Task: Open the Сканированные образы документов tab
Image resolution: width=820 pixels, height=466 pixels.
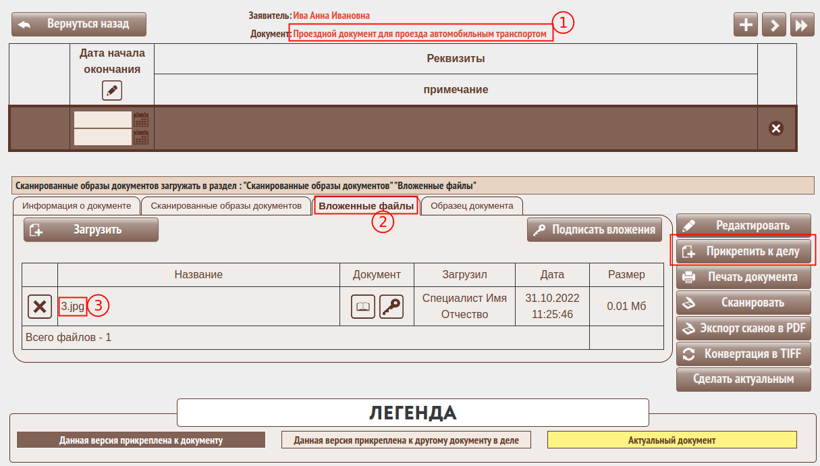Action: click(x=226, y=206)
